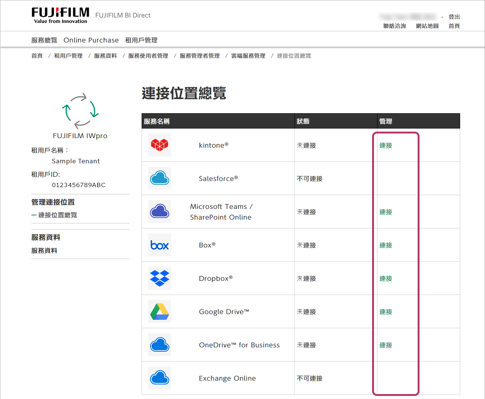Screen dimensions: 485x399
Task: Click the 狀態 column header
Action: coord(303,121)
